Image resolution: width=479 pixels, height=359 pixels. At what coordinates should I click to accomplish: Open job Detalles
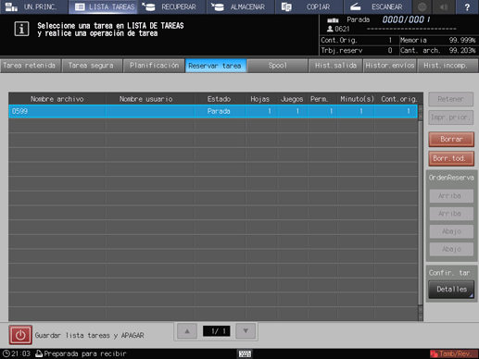point(451,290)
